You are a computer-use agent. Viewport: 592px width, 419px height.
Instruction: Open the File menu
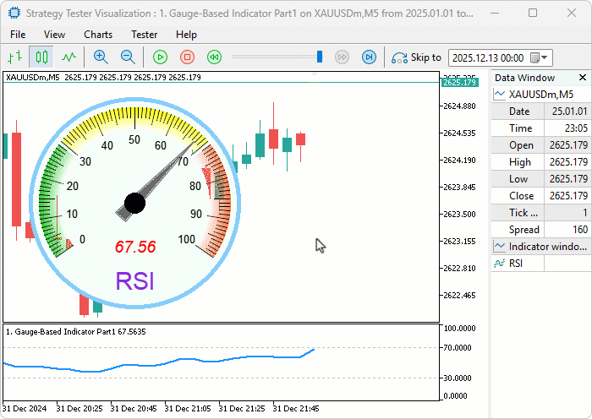(18, 35)
